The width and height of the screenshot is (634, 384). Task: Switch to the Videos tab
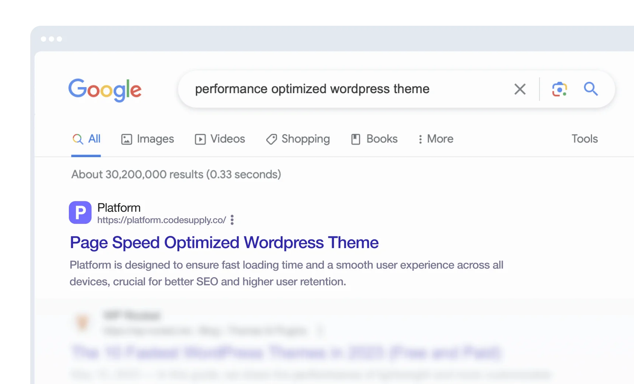point(220,139)
